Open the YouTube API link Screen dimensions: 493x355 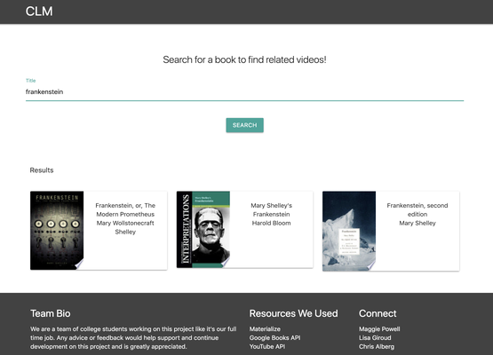[x=267, y=346]
